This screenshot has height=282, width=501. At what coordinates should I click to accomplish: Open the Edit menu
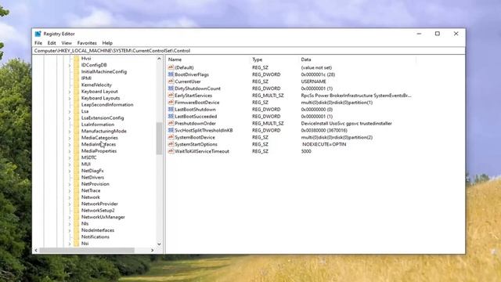click(x=52, y=43)
